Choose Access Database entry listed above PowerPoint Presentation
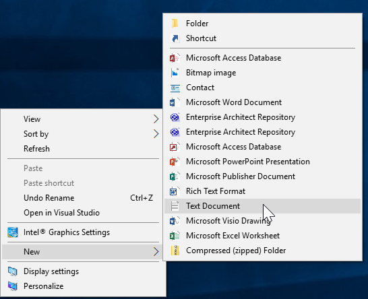This screenshot has height=299, width=368. click(262, 147)
